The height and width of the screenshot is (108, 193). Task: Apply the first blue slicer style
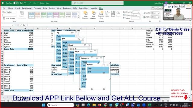pyautogui.click(x=31, y=15)
